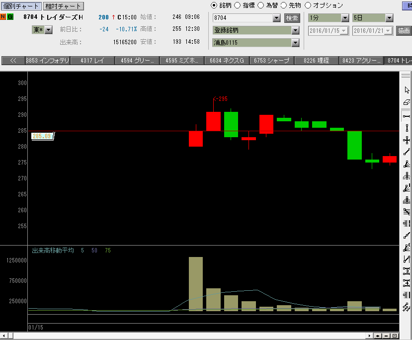This screenshot has width=412, height=340.
Task: Click the green G badge icon
Action: tap(10, 17)
